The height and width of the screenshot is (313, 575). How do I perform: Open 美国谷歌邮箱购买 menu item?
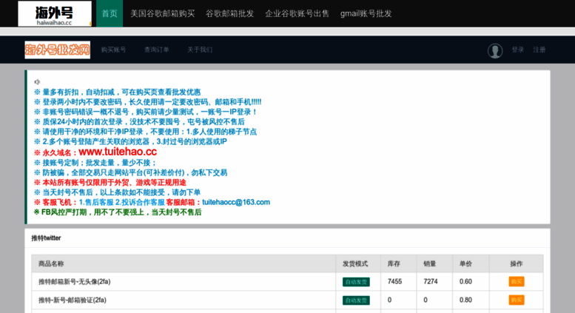tap(163, 13)
